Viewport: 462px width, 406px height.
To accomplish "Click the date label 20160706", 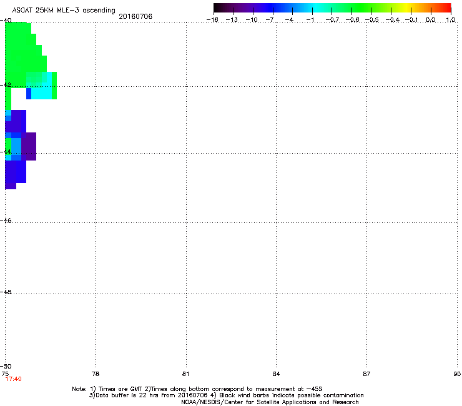I will (135, 16).
